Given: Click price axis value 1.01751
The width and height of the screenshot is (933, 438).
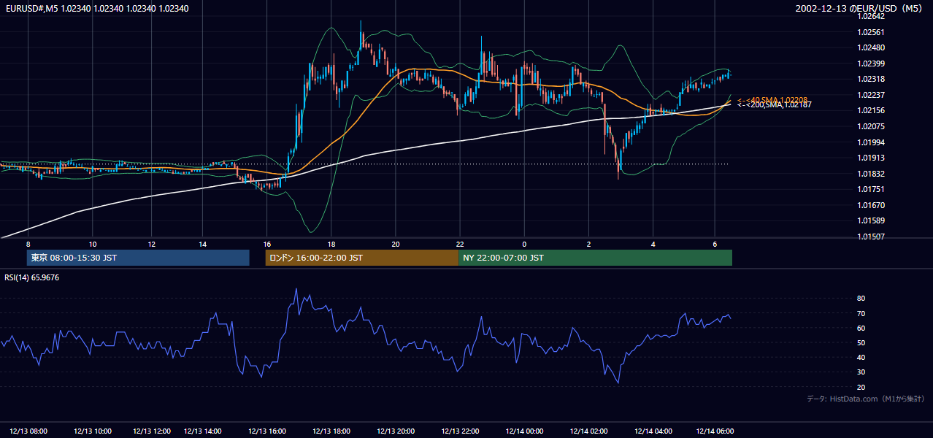Looking at the screenshot, I should (x=872, y=189).
